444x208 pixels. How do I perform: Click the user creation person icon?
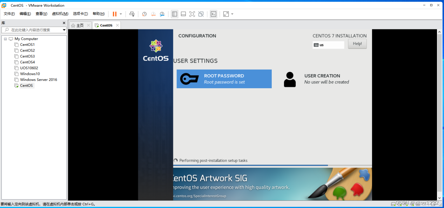tap(290, 79)
